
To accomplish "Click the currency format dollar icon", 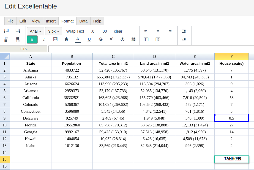I will point(122,39).
